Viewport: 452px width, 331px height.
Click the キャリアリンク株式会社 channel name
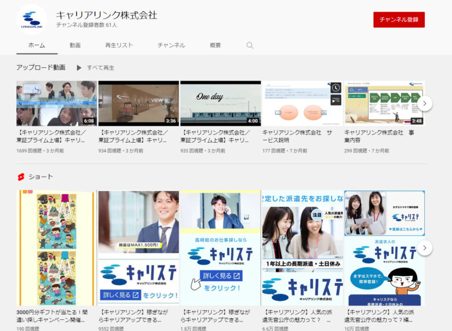[x=107, y=15]
